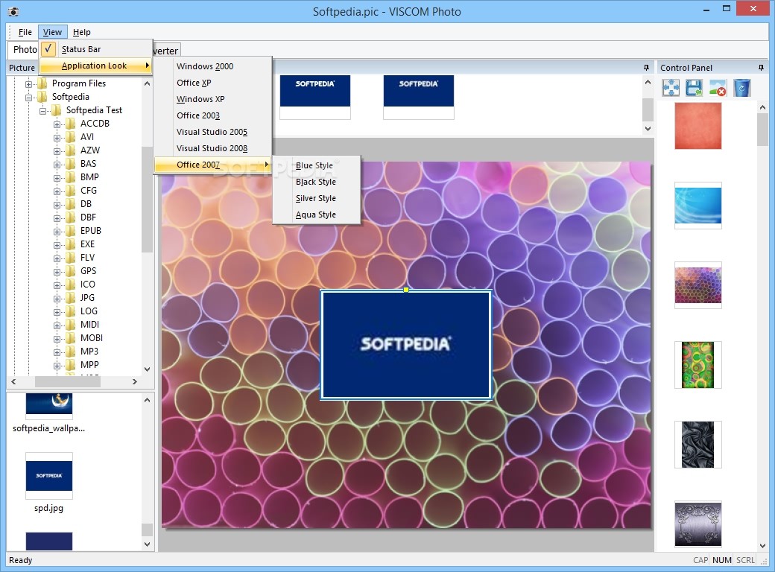Select the red texture background thumbnail
775x572 pixels.
698,125
